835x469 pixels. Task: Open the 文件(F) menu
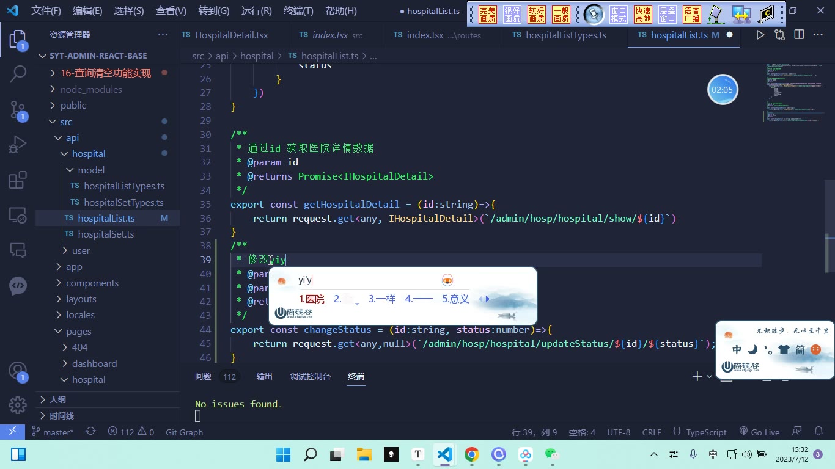coord(46,10)
